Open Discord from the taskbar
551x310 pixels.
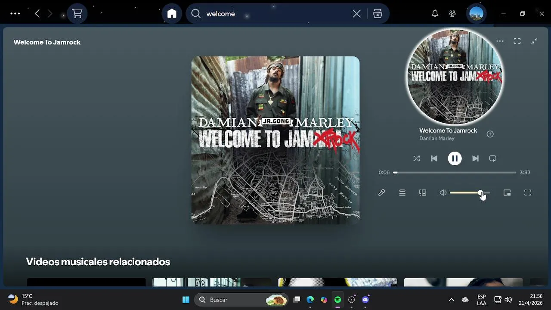coord(365,300)
